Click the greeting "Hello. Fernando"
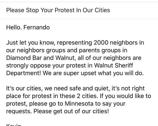Image resolution: width=158 pixels, height=126 pixels. click(x=28, y=27)
